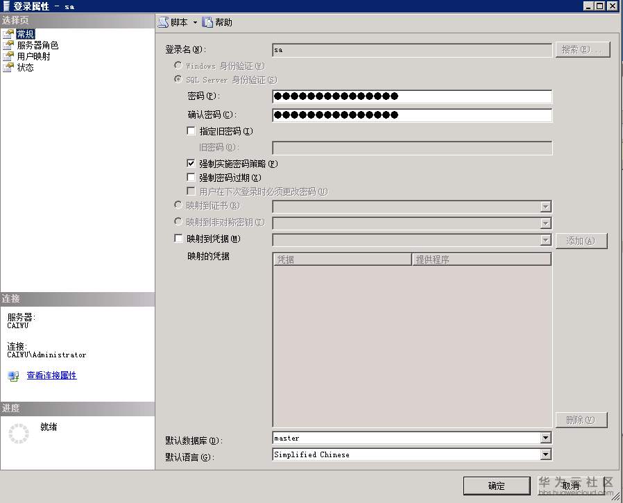Click the 帮助 help icon in toolbar
Screen dimensions: 623x503
click(207, 22)
